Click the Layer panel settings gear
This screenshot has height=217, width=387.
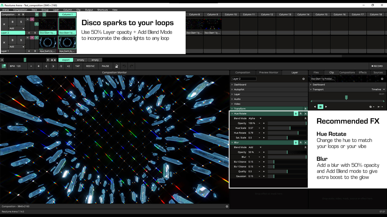point(303,79)
